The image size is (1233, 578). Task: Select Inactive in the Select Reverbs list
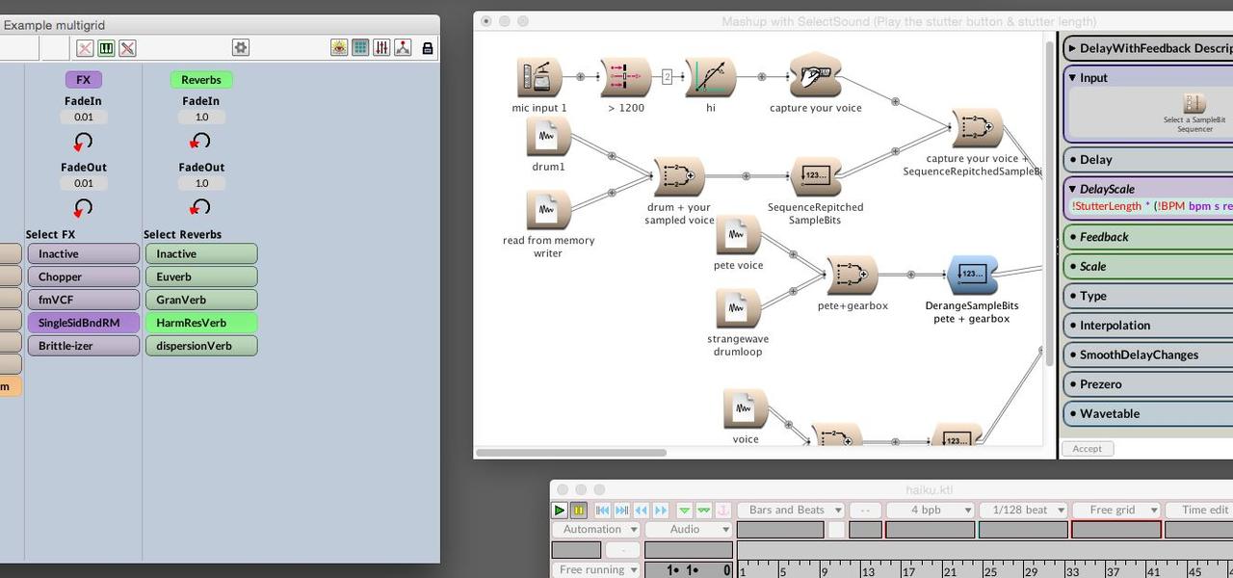[x=201, y=254]
